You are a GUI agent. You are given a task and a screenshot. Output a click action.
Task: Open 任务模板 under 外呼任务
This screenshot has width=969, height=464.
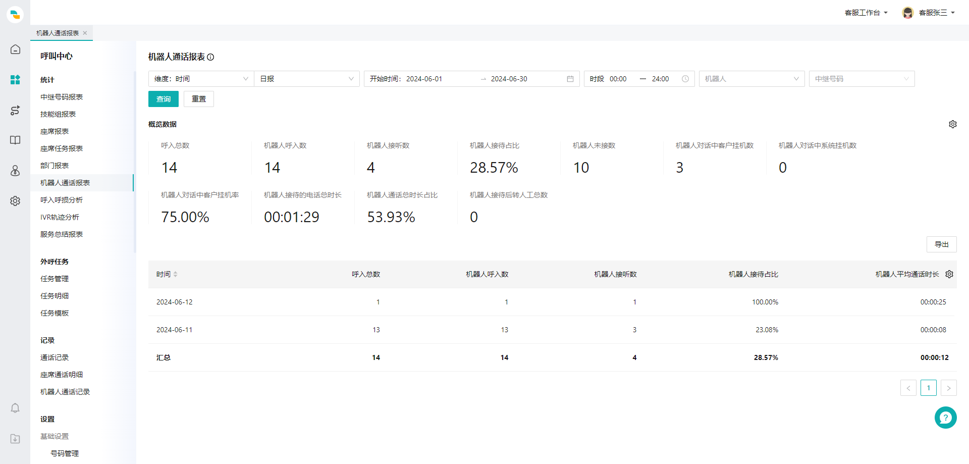[55, 313]
